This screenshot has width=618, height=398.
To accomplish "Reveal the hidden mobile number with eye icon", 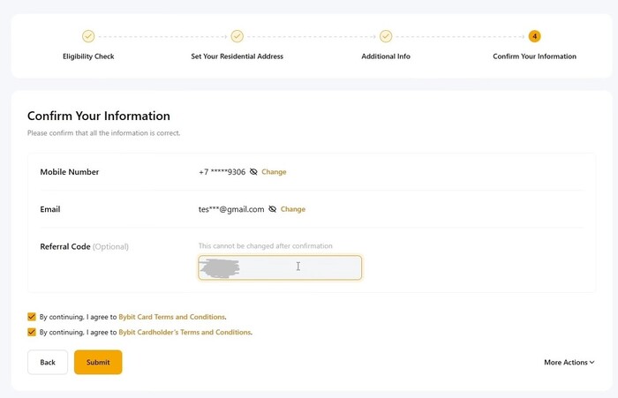I will (253, 172).
